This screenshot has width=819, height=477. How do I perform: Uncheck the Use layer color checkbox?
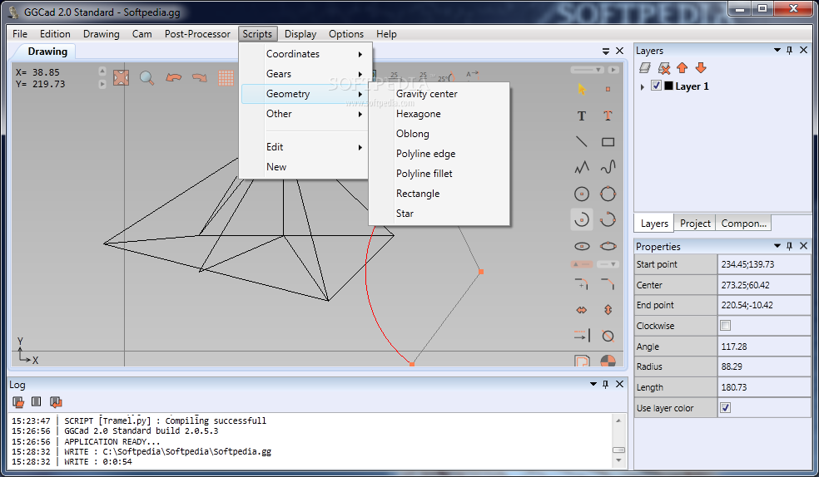pos(725,408)
